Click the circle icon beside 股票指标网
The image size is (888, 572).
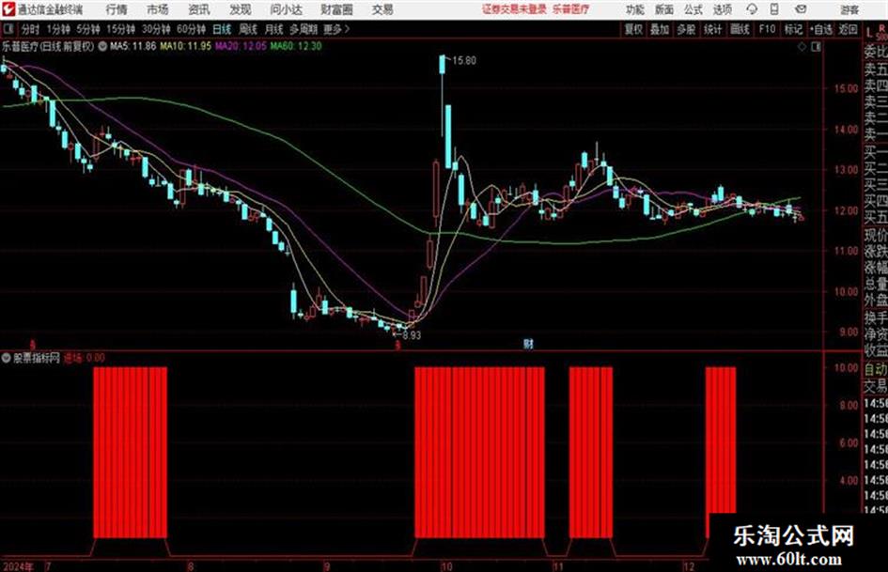[x=7, y=358]
